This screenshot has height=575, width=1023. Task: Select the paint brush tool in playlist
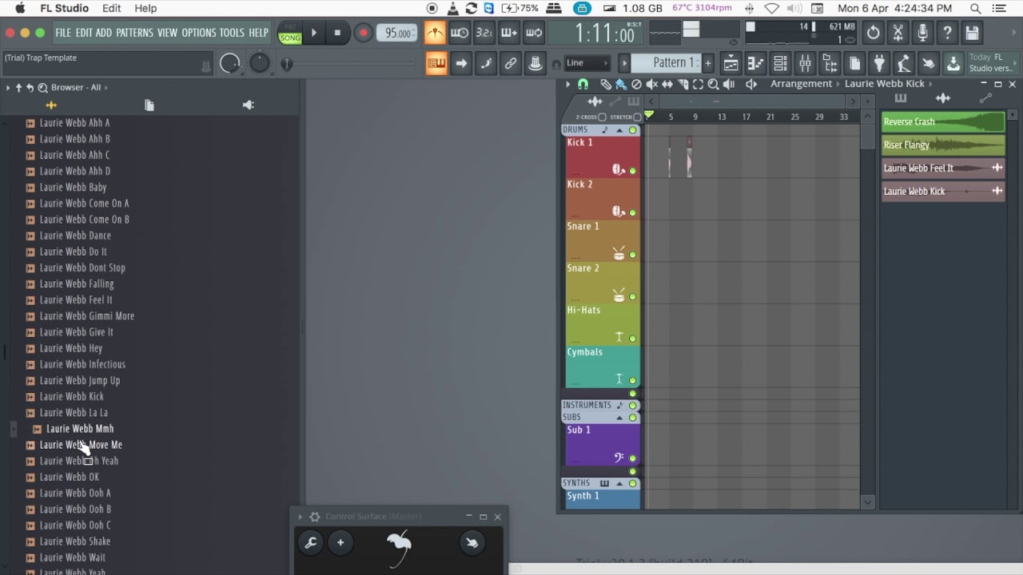point(621,84)
